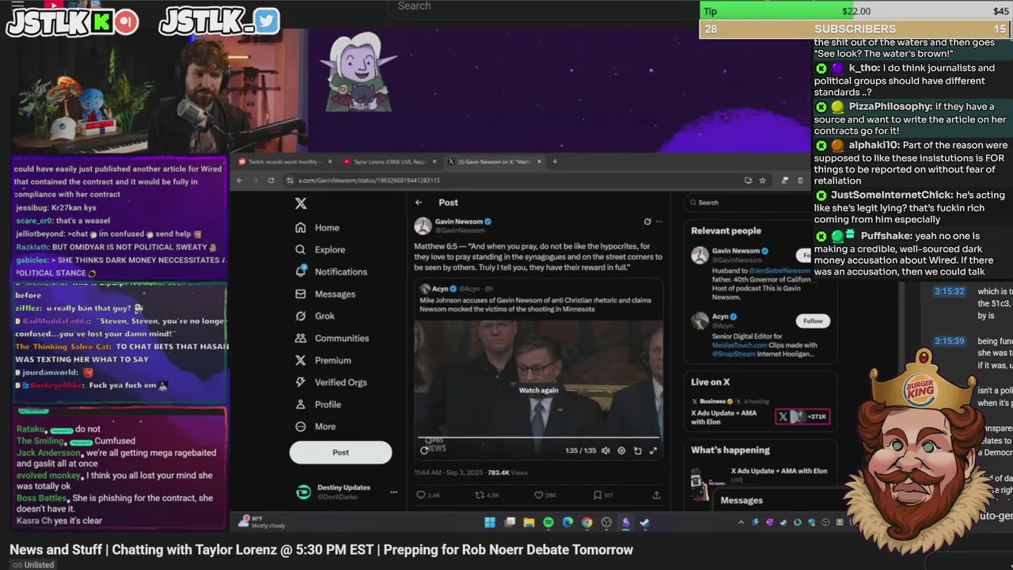The image size is (1013, 570).
Task: Click the Watch again video overlay
Action: pos(538,390)
